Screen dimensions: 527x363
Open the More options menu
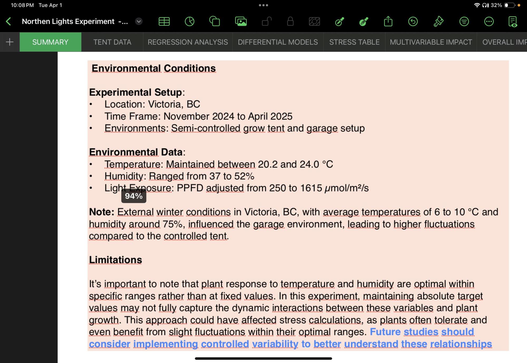pyautogui.click(x=489, y=21)
